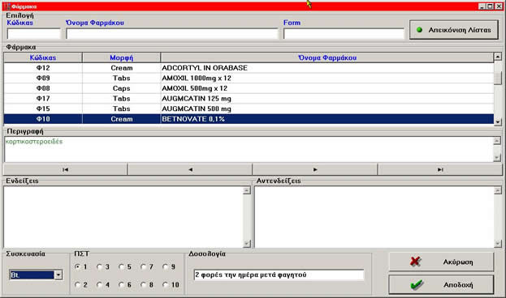Focus the Form search field
Viewport: 506px width, 298px height.
pyautogui.click(x=344, y=33)
